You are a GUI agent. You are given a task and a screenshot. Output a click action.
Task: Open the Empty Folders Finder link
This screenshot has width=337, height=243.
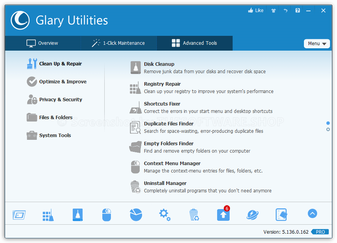(169, 143)
